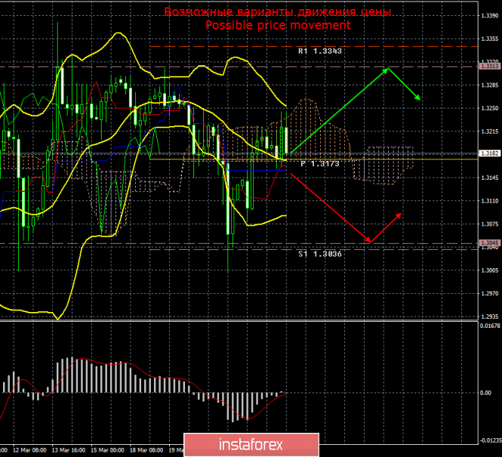Click the P 1.3173 pivot label

[x=320, y=164]
